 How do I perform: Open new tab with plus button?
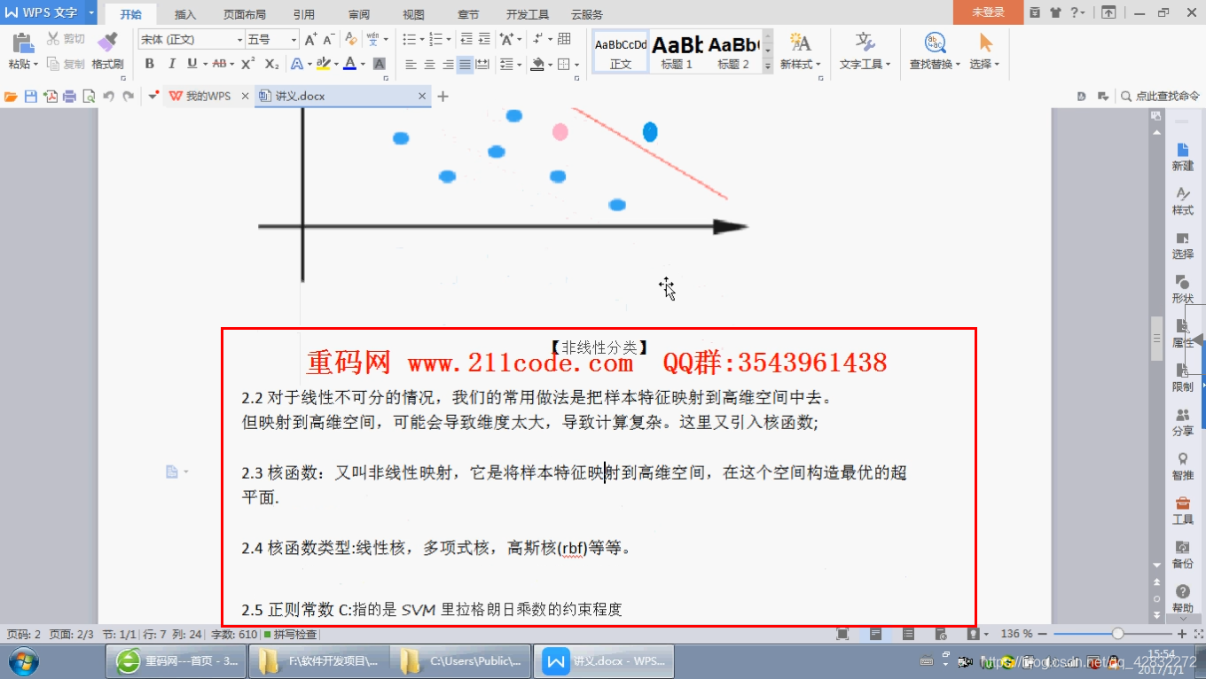(x=443, y=96)
